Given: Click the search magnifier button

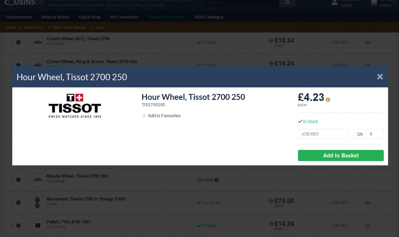Looking at the screenshot, I should click(287, 3).
